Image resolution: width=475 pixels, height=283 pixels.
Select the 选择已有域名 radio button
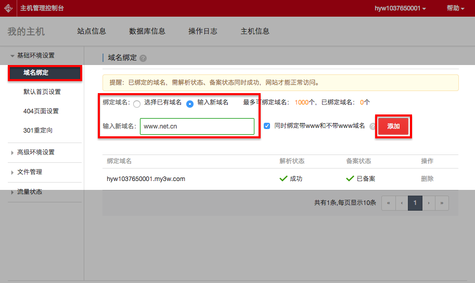(x=137, y=103)
